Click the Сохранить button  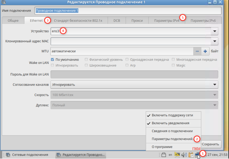[210, 144]
